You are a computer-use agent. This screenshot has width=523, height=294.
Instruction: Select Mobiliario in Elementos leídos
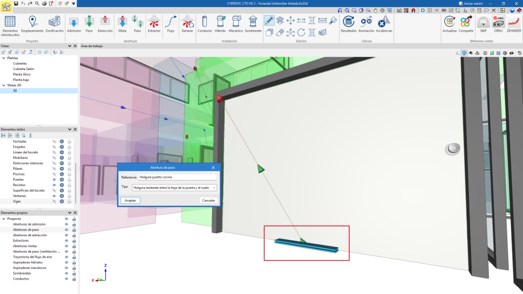[x=20, y=157]
